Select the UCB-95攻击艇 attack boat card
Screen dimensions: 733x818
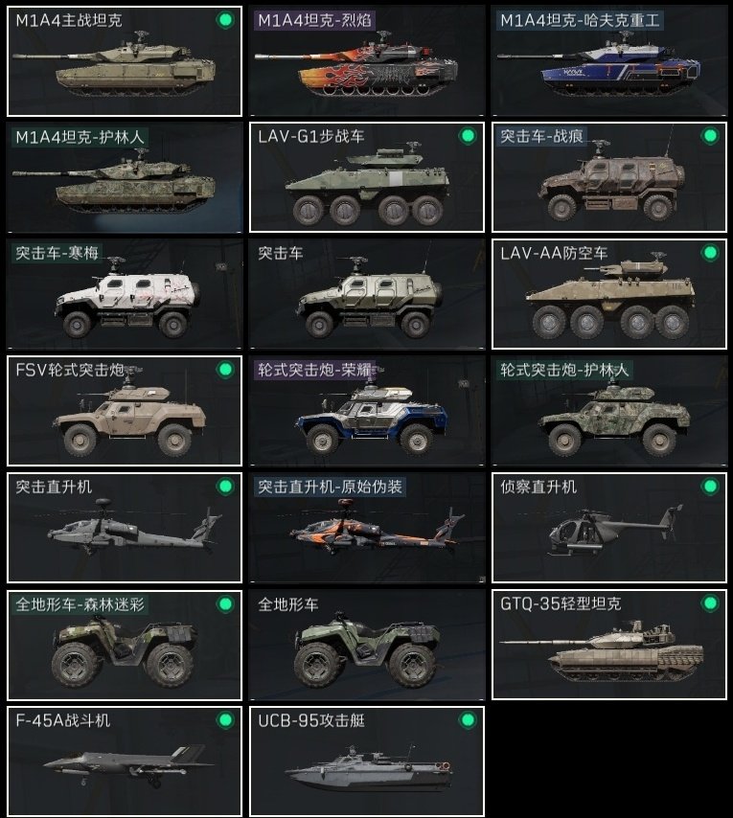pos(367,761)
